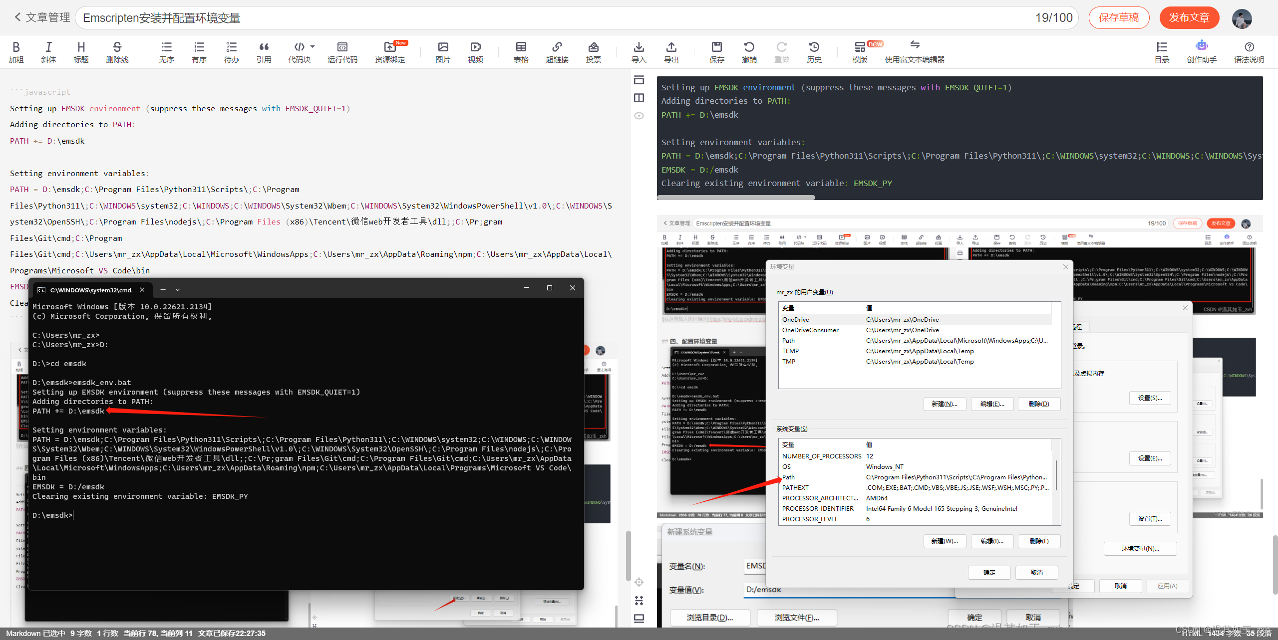
Task: Insert a hyperlink with 超链接 tool
Action: tap(557, 52)
